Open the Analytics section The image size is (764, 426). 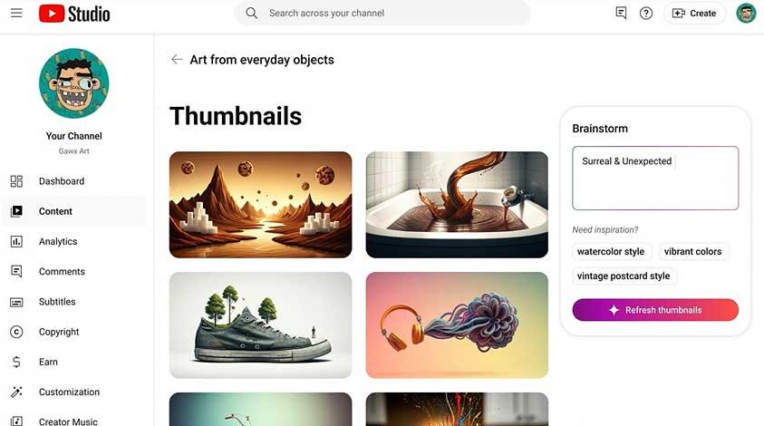58,241
